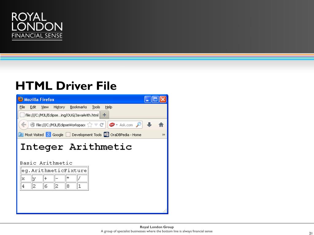
Task: Click the Most Visited bookmark folder icon
Action: (x=21, y=135)
